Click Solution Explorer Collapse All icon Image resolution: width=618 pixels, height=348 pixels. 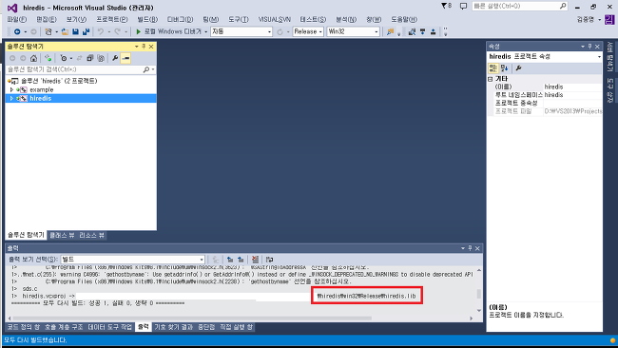click(x=90, y=58)
